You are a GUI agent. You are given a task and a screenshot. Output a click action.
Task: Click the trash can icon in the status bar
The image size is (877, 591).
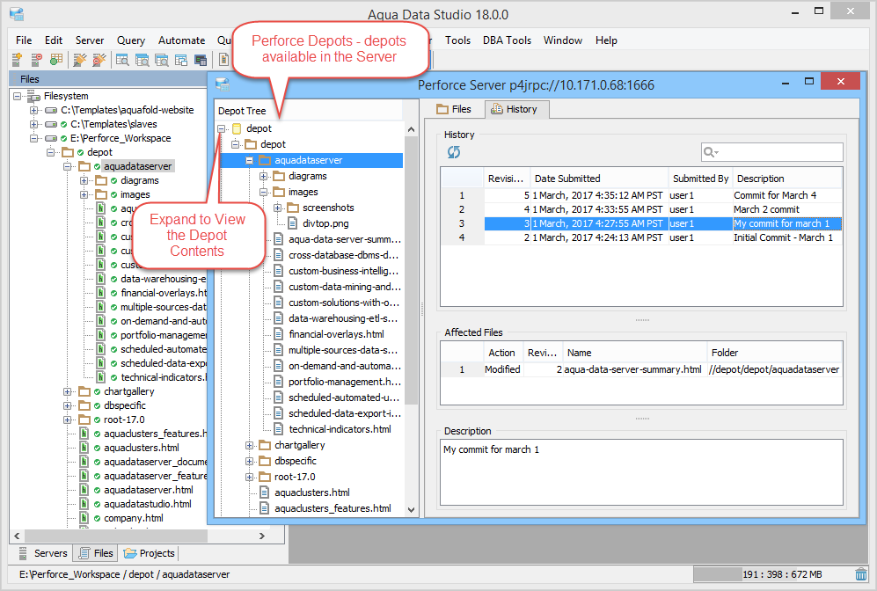coord(861,574)
